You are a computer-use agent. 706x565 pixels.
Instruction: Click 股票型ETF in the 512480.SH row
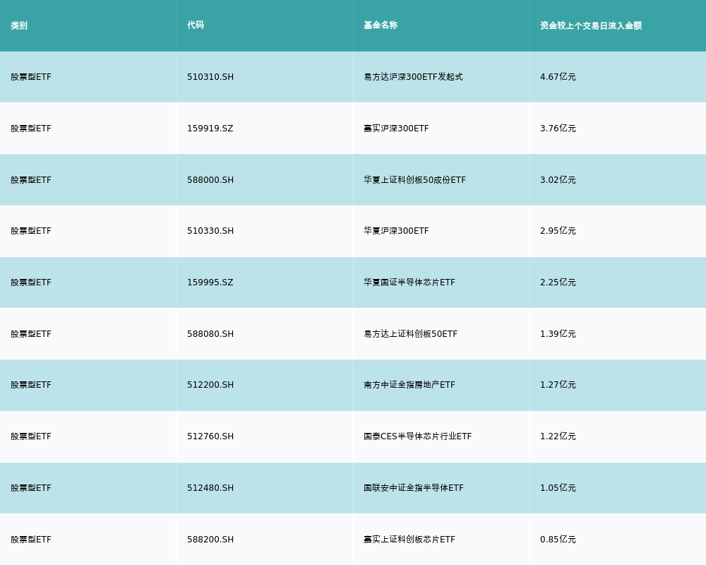coord(31,488)
